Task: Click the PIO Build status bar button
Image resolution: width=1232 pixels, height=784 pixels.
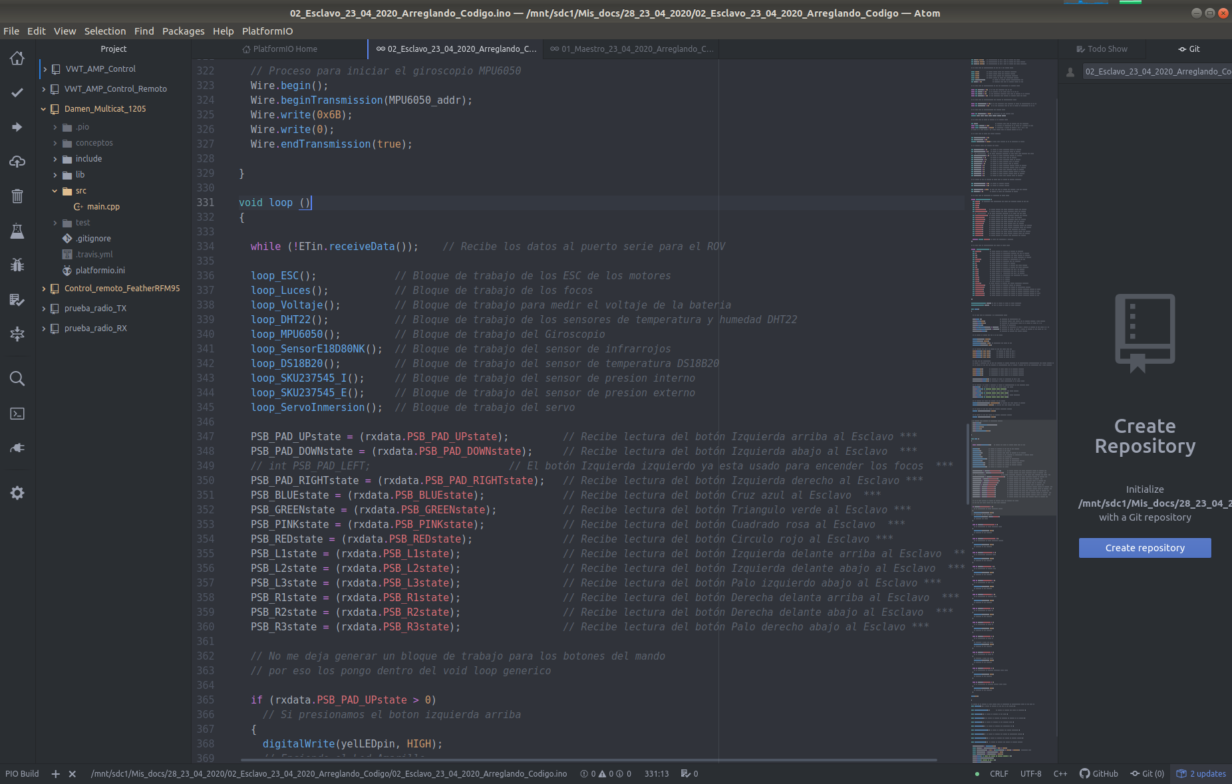Action: [x=22, y=774]
